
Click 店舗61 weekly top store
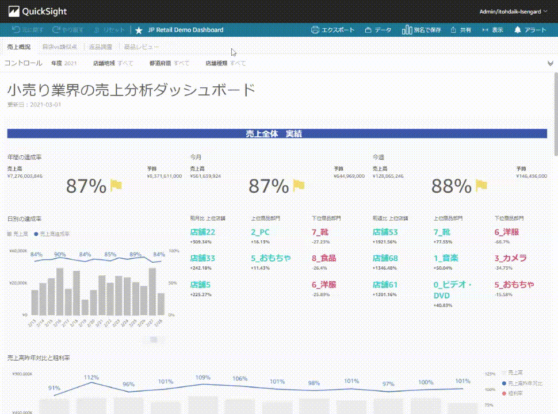[x=385, y=285]
